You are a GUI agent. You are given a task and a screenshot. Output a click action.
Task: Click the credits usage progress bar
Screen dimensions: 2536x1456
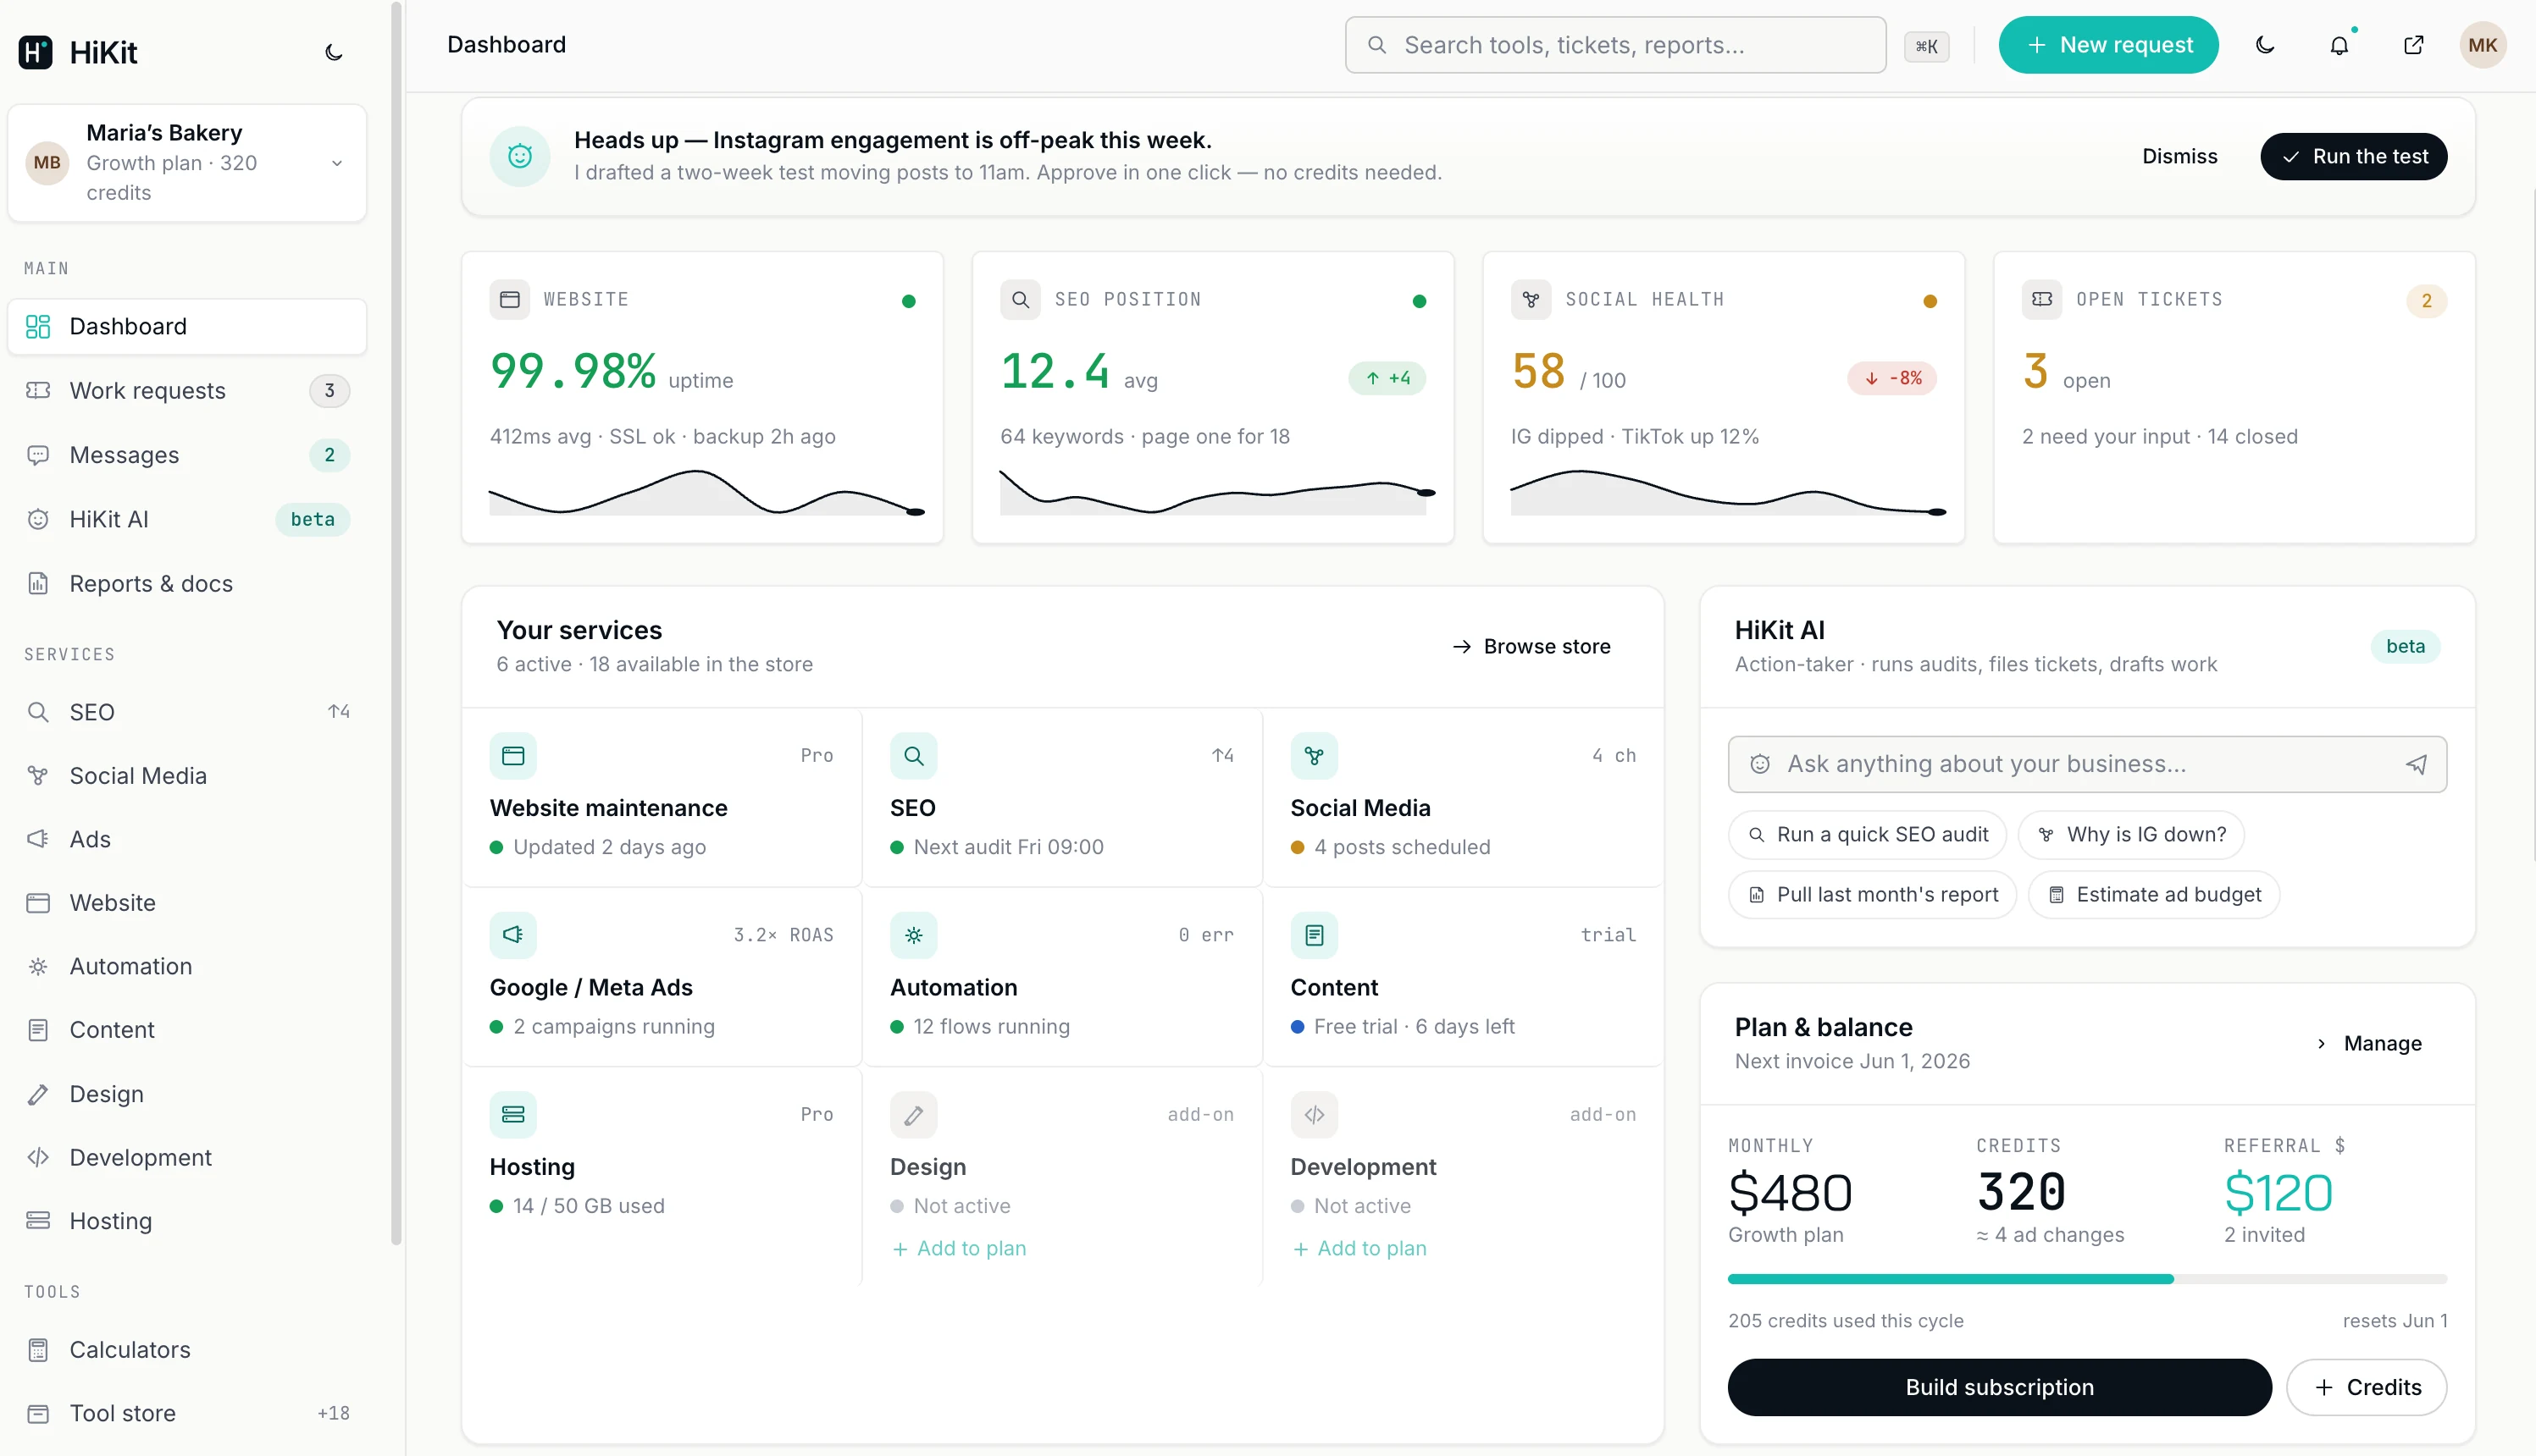tap(2087, 1279)
